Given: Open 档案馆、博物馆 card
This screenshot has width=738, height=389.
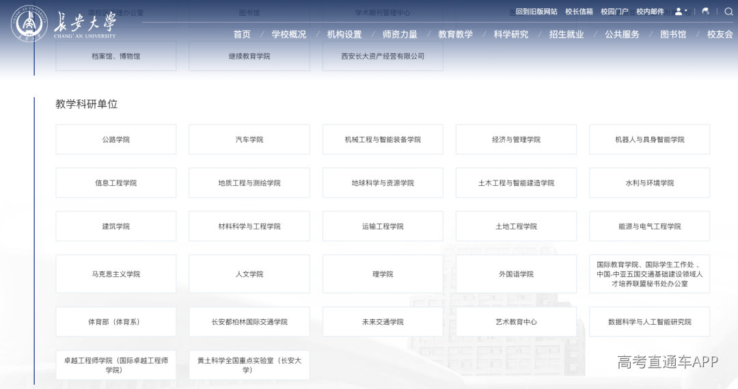Looking at the screenshot, I should tap(115, 56).
